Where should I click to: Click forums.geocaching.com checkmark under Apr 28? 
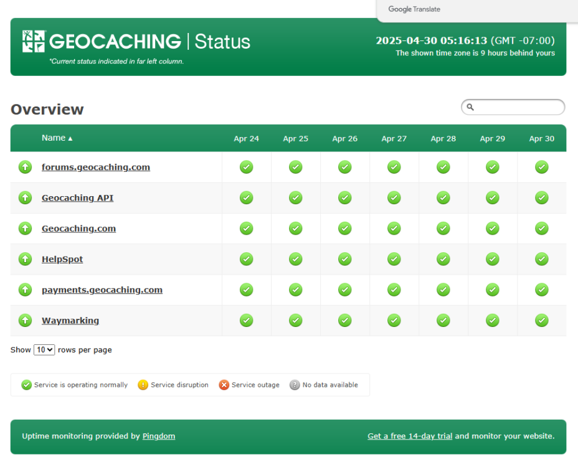(443, 167)
